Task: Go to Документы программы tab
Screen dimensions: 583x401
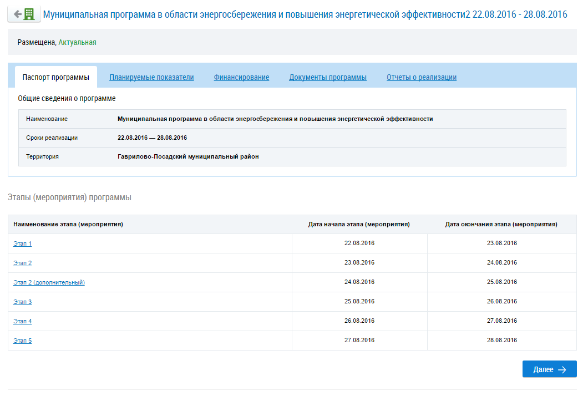Action: (x=328, y=77)
